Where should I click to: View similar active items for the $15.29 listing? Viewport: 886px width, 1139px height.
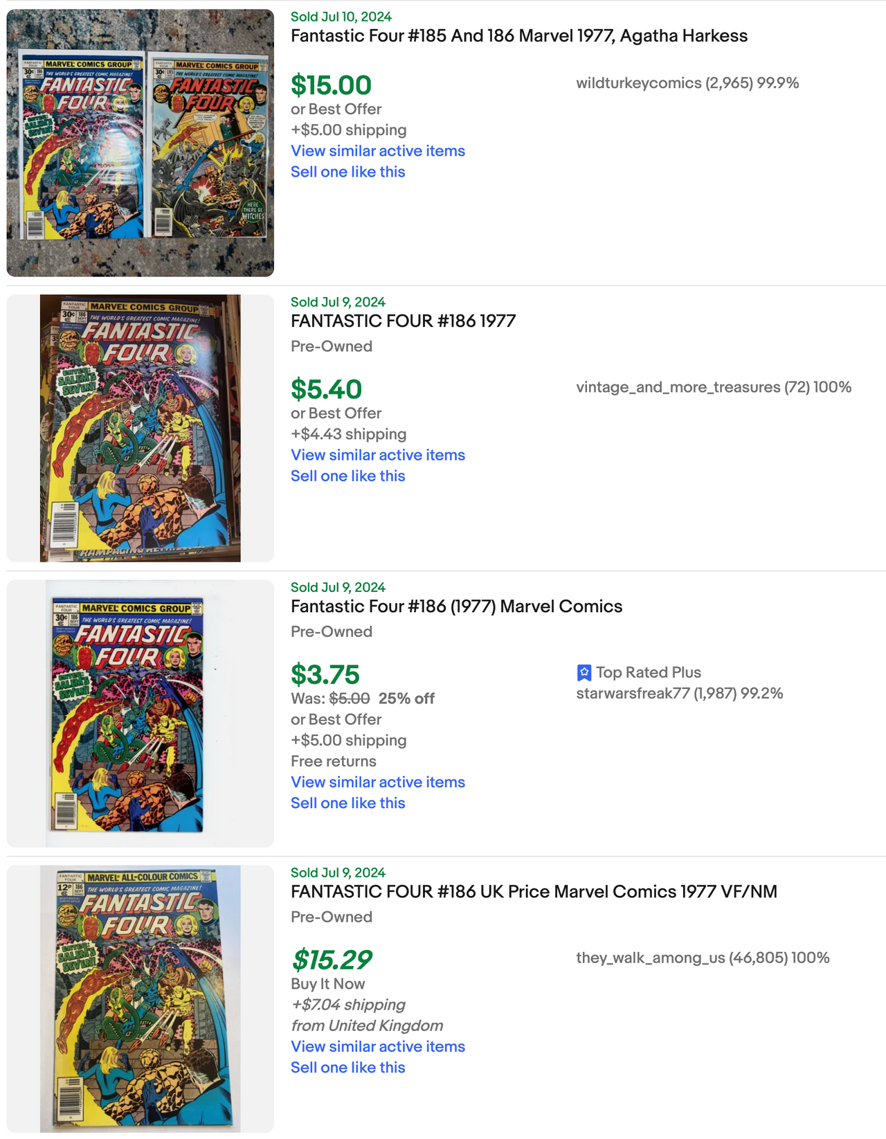click(377, 1046)
